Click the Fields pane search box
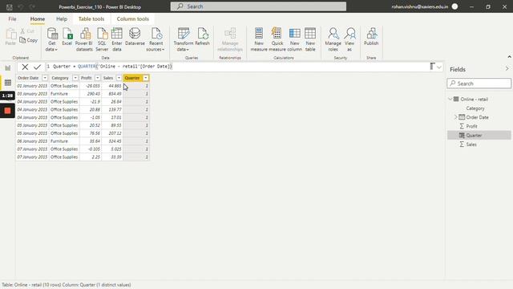 click(479, 83)
